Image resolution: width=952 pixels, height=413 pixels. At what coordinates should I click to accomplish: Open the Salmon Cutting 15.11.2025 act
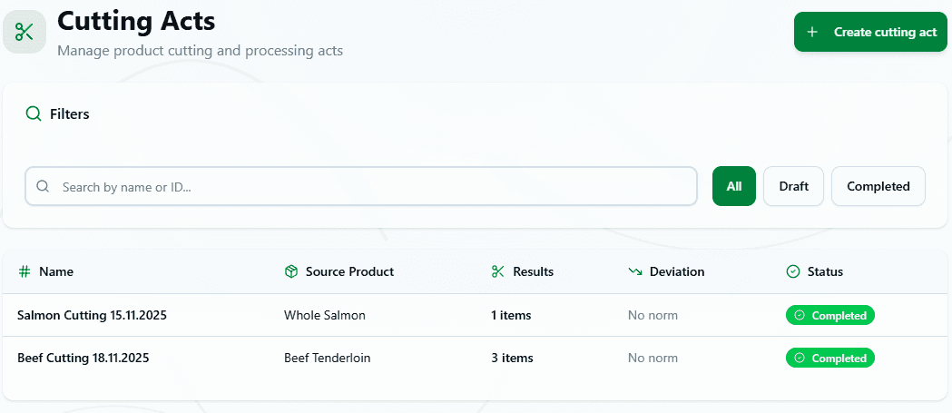92,315
